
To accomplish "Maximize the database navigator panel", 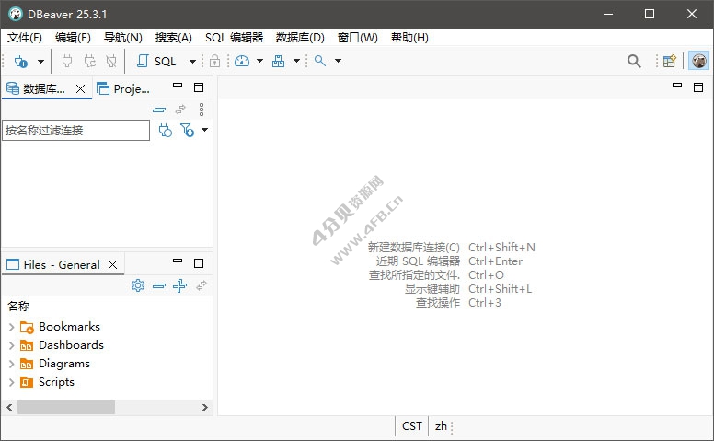I will 199,87.
